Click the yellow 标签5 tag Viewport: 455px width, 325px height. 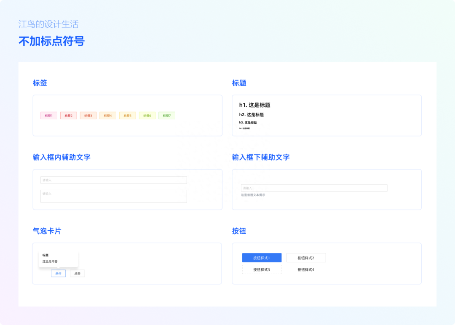[127, 115]
